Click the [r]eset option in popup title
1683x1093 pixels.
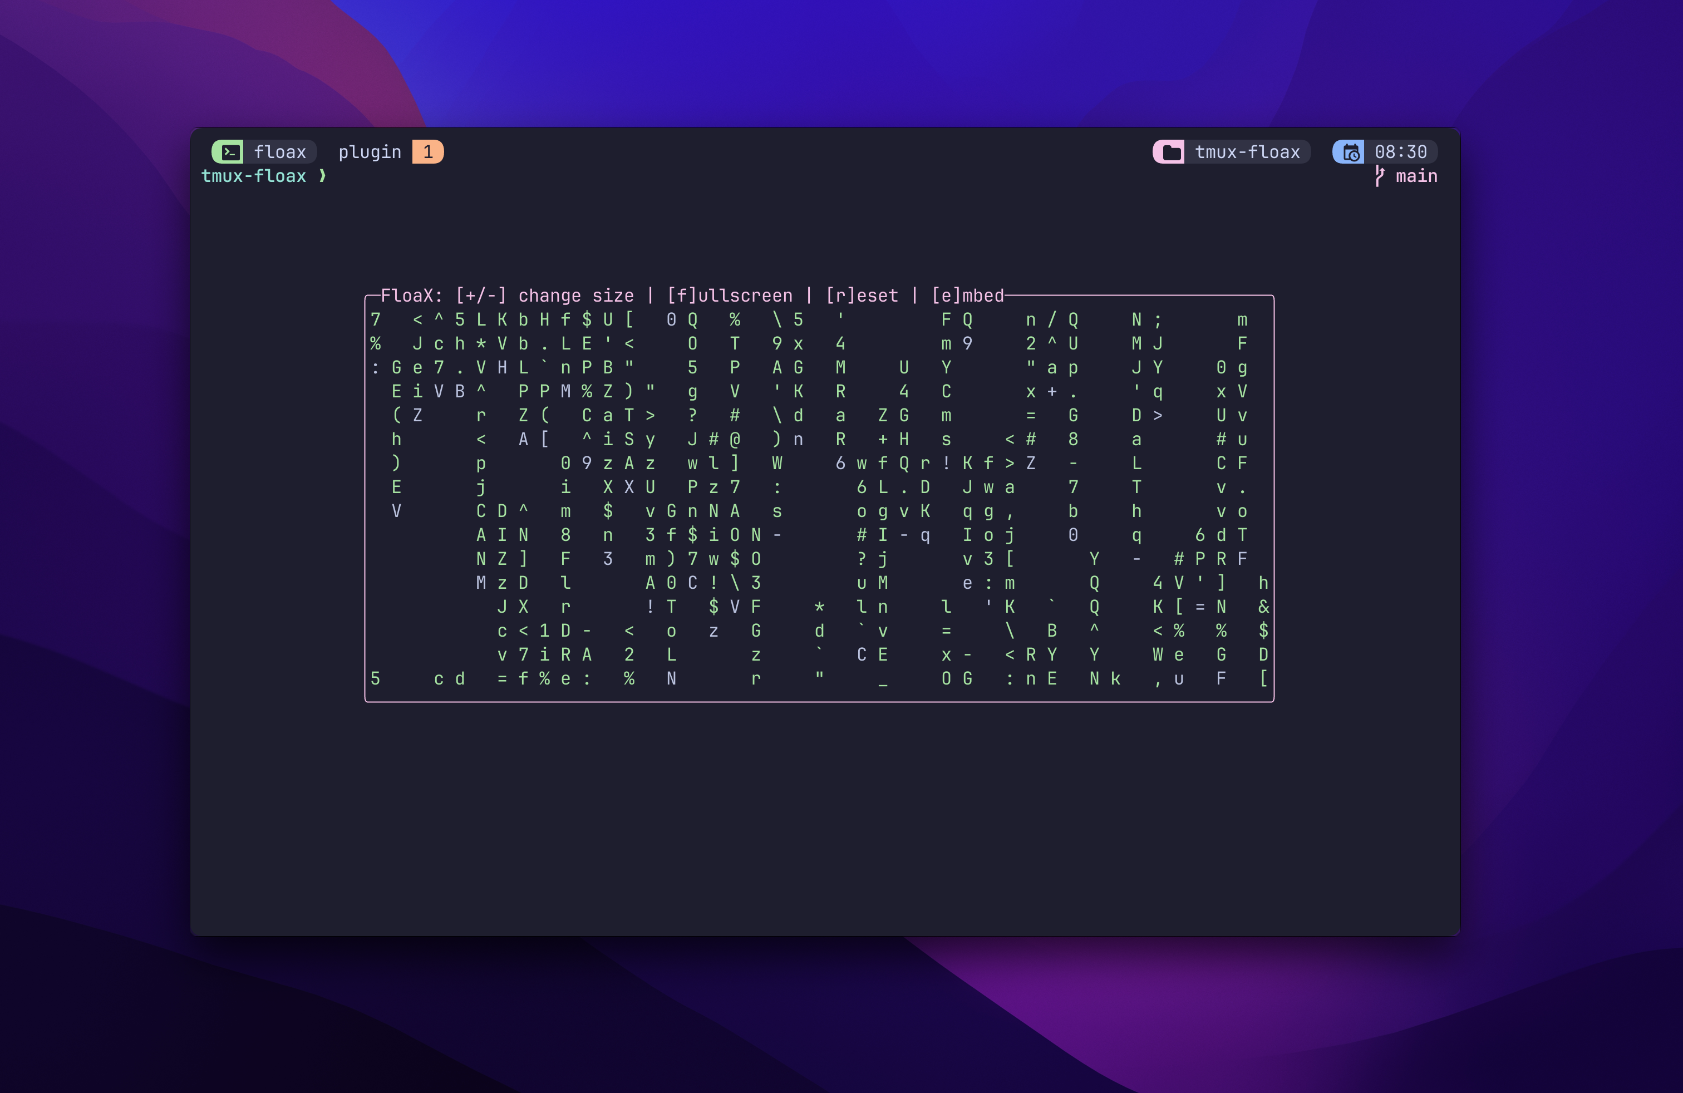tap(862, 296)
